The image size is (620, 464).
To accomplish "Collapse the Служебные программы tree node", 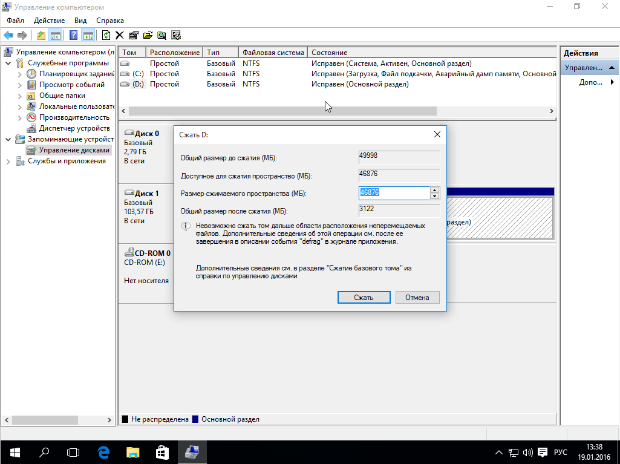I will pos(8,63).
